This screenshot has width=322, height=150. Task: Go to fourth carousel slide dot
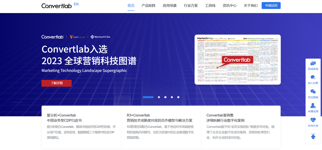pos(172,97)
